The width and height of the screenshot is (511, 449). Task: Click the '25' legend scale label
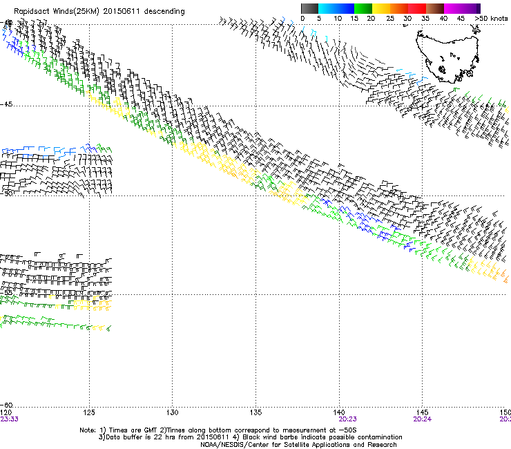[390, 19]
